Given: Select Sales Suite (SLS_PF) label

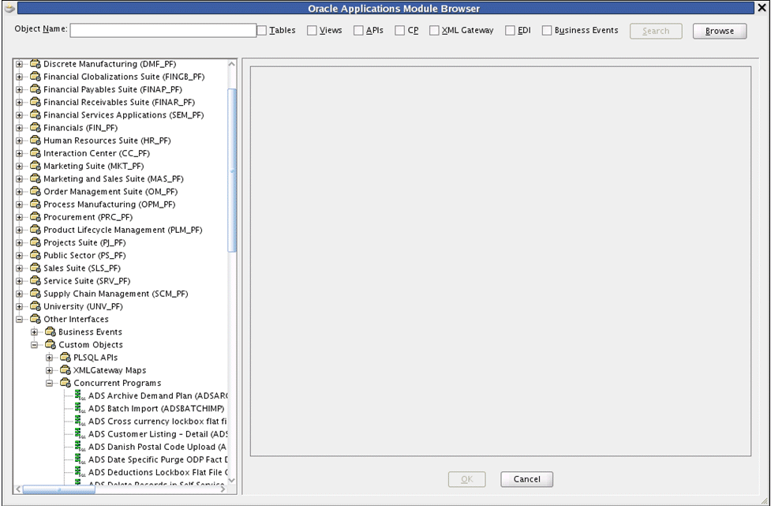Looking at the screenshot, I should tap(82, 268).
